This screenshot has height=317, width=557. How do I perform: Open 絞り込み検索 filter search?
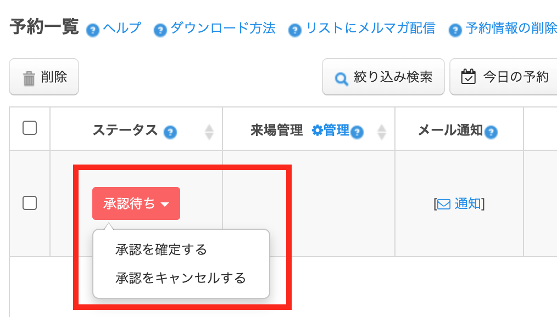(383, 77)
